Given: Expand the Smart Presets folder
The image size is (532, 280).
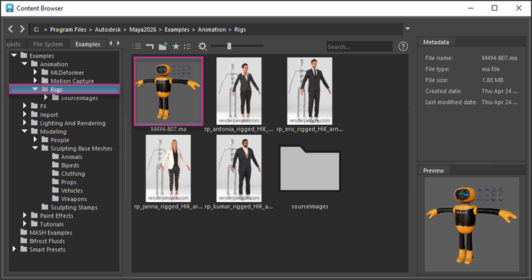Looking at the screenshot, I should [14, 249].
